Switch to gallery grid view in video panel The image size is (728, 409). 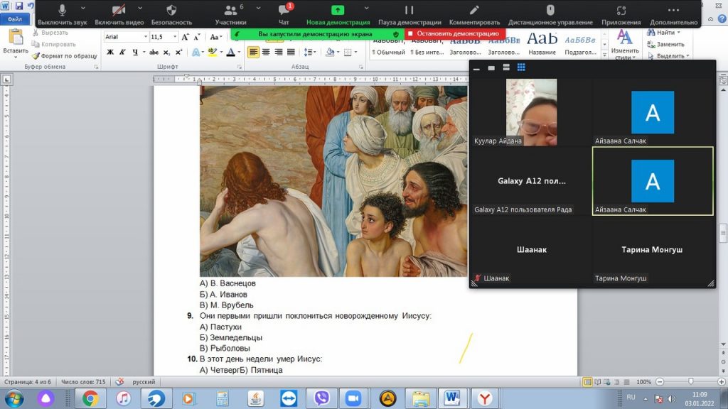(x=521, y=67)
